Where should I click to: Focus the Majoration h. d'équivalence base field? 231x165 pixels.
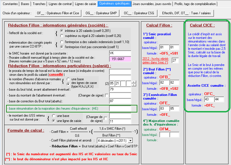(164, 135)
